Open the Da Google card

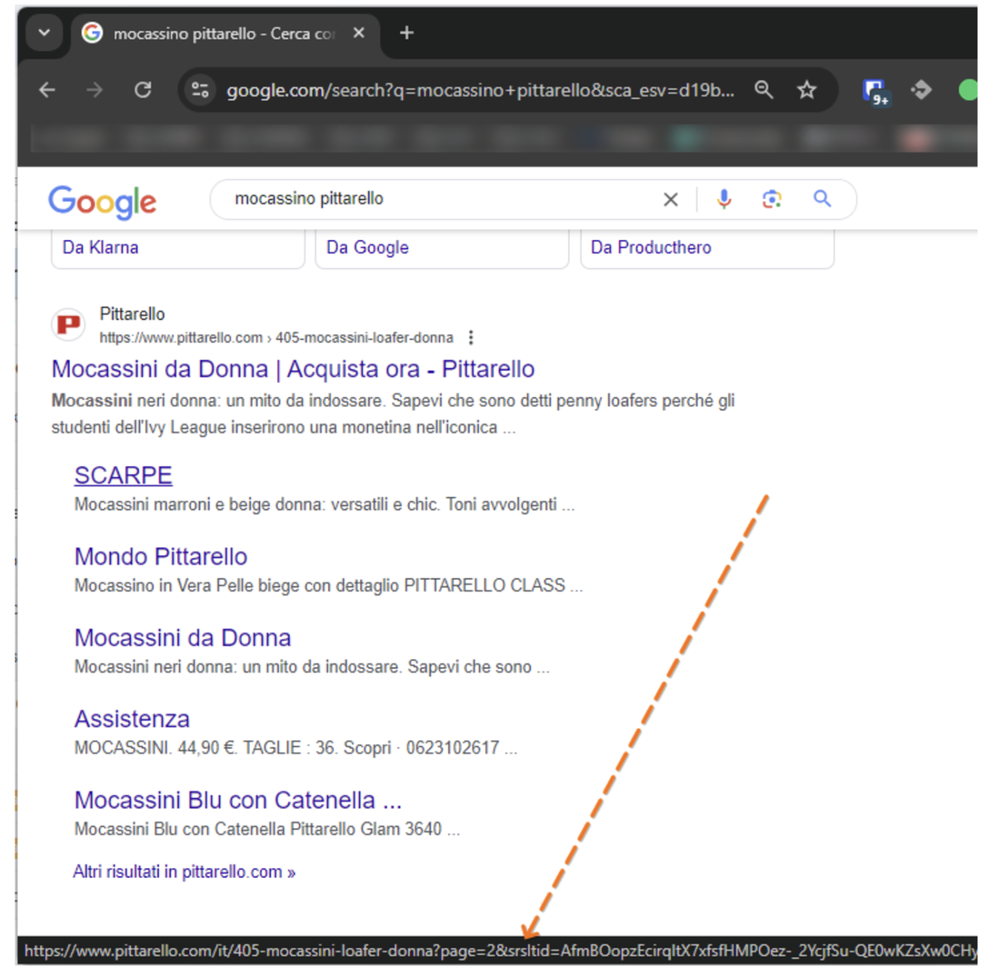[442, 249]
